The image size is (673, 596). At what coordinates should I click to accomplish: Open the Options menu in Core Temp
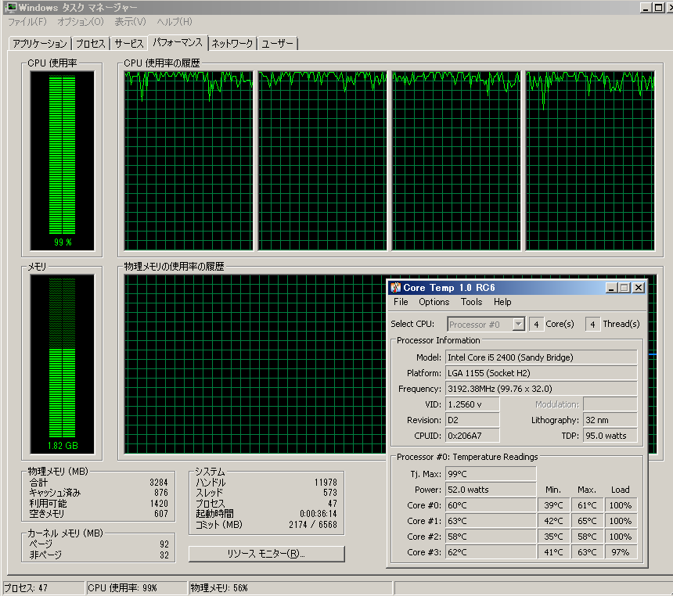coord(434,302)
